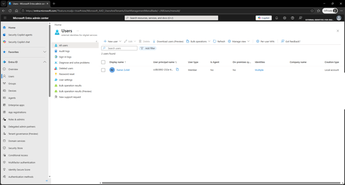
Task: Open the Conditional Access icon
Action: pos(4,155)
